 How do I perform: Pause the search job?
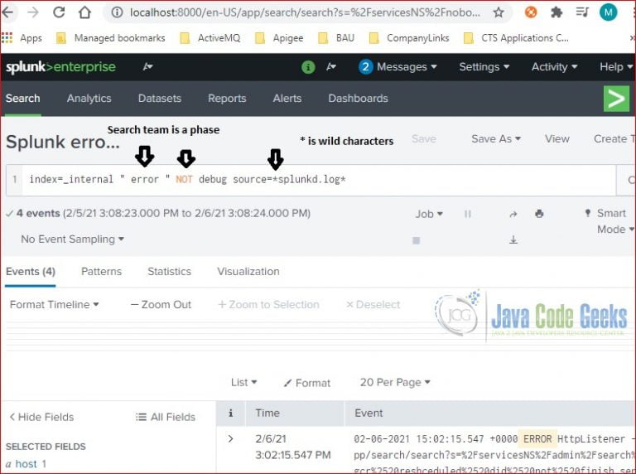(x=467, y=214)
